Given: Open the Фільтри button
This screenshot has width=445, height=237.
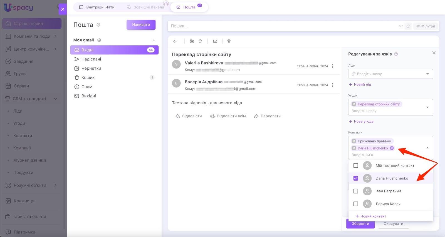Looking at the screenshot, I should tap(426, 26).
